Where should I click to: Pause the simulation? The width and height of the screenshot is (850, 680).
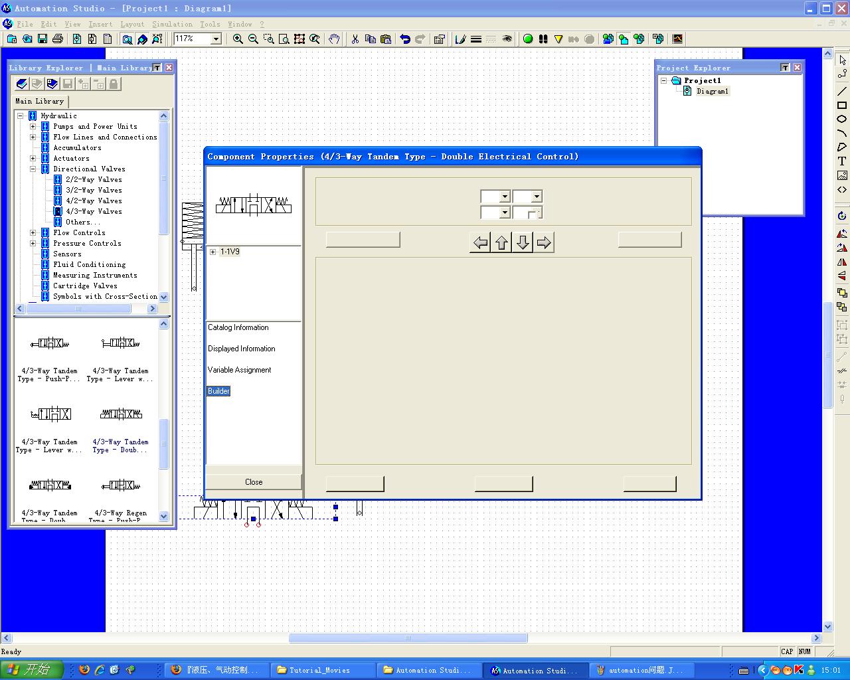coord(543,39)
